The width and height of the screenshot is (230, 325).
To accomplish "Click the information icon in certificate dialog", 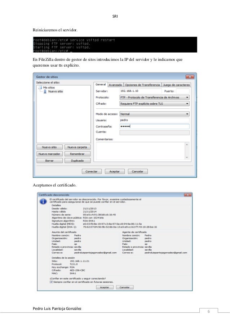I will 43,201.
